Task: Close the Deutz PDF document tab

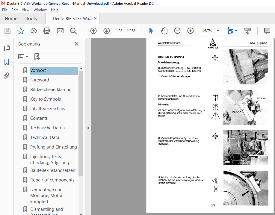Action: [x=95, y=18]
